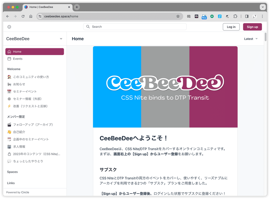Click the browser home icon

(31, 16)
